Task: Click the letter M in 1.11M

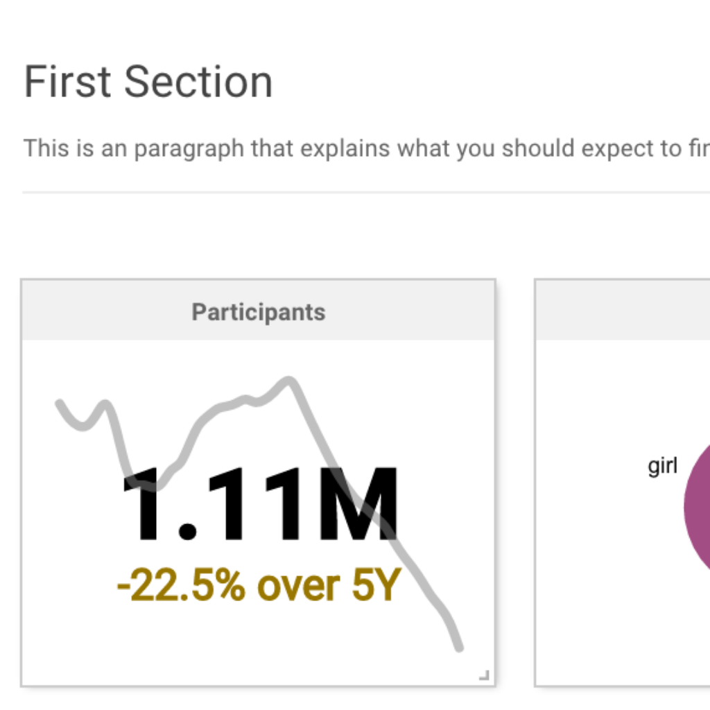Action: click(358, 504)
